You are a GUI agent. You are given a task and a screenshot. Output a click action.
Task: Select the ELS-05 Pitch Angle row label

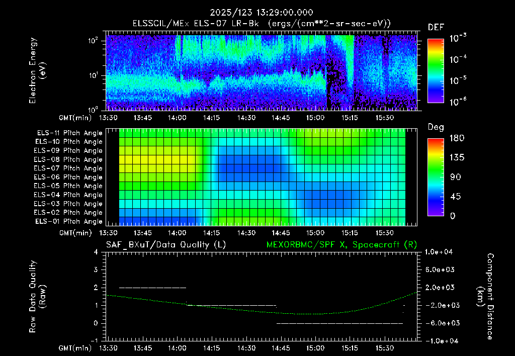[x=68, y=186]
